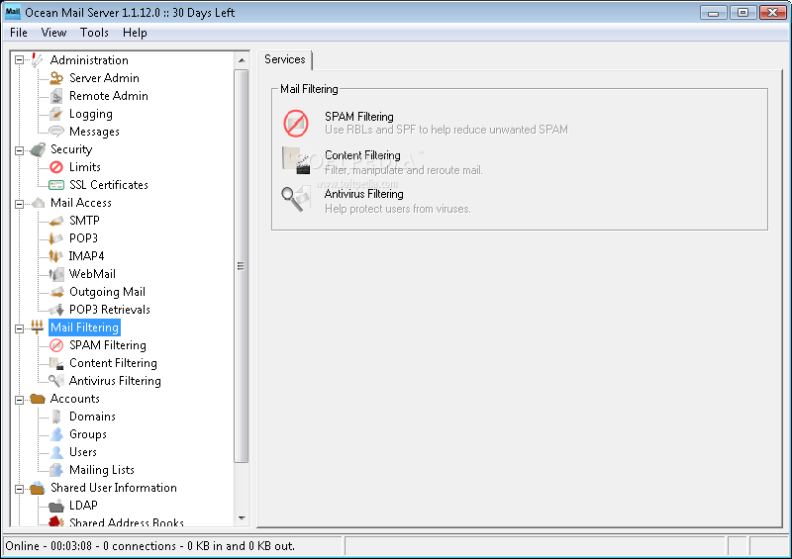The width and height of the screenshot is (792, 559).
Task: Click the Logging pencil icon
Action: [56, 114]
